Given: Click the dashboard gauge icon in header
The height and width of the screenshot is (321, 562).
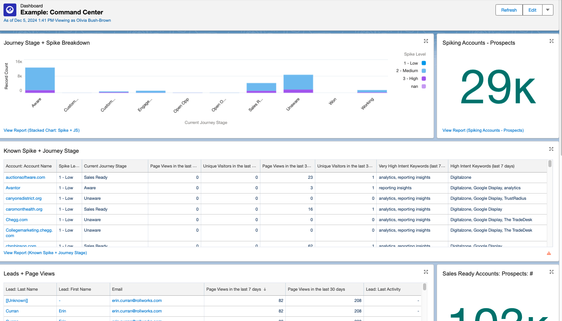Looking at the screenshot, I should pyautogui.click(x=10, y=9).
